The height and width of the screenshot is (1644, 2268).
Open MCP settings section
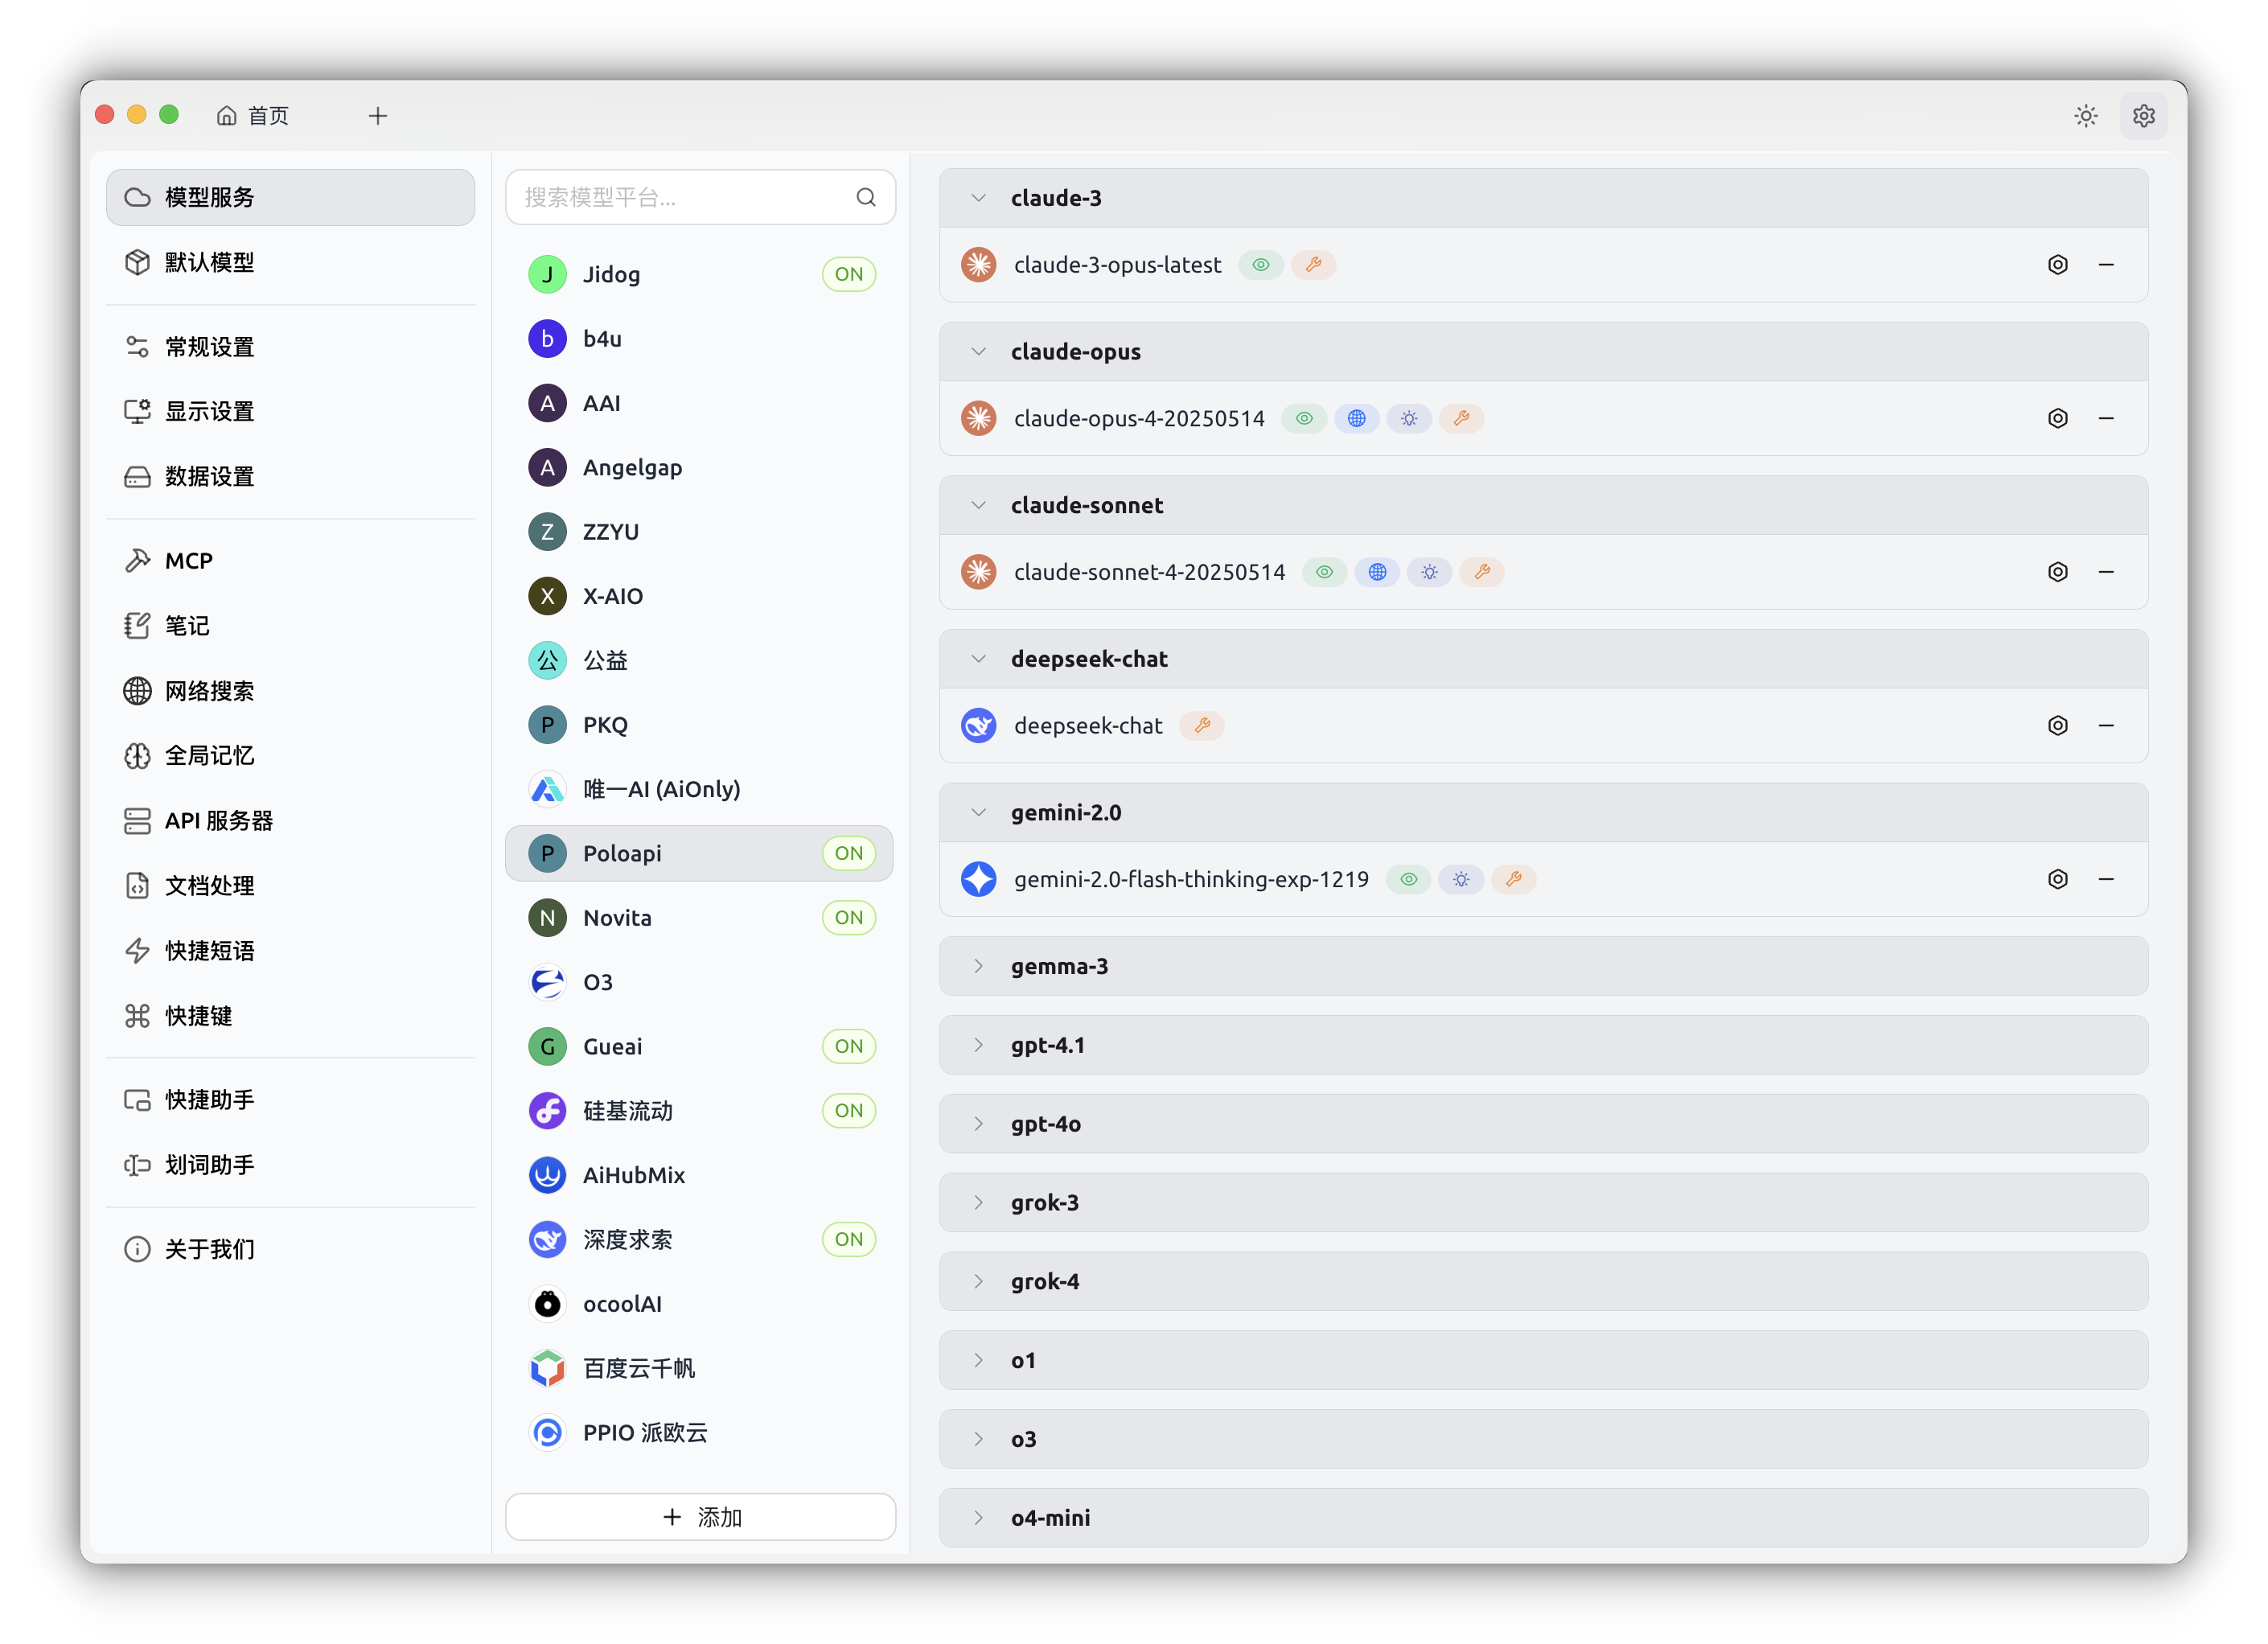coord(290,560)
